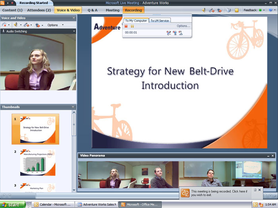Open the Q & A menu
This screenshot has height=208, width=278.
click(x=93, y=10)
